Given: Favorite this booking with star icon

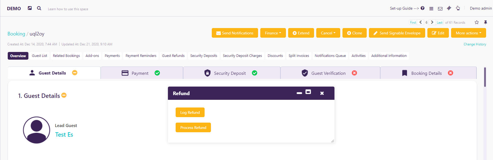Looking at the screenshot, I should coord(477,22).
